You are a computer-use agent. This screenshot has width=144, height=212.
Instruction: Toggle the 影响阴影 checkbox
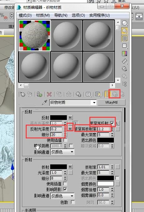click(65, 189)
